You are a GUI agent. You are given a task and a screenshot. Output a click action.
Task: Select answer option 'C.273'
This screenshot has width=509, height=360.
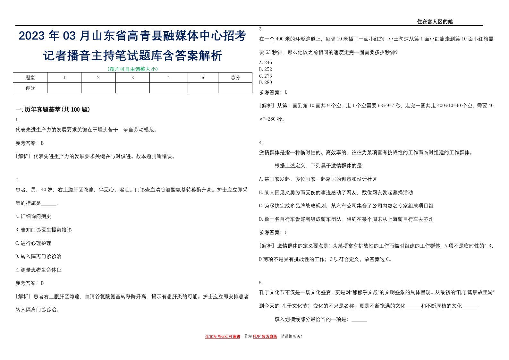click(266, 76)
